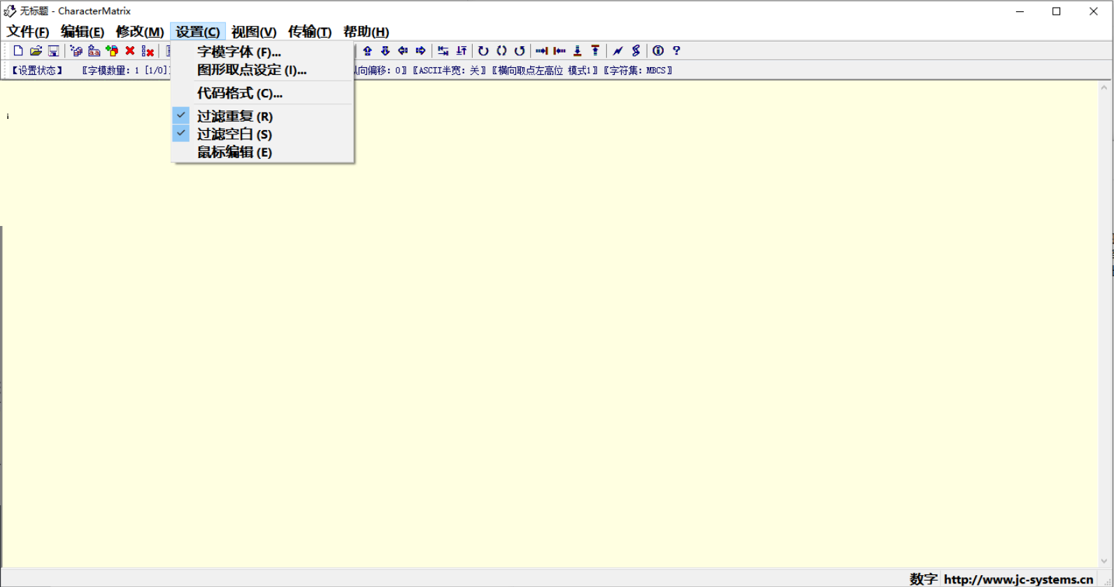Click the 字符集: MBCS status text
This screenshot has width=1114, height=587.
[x=638, y=70]
